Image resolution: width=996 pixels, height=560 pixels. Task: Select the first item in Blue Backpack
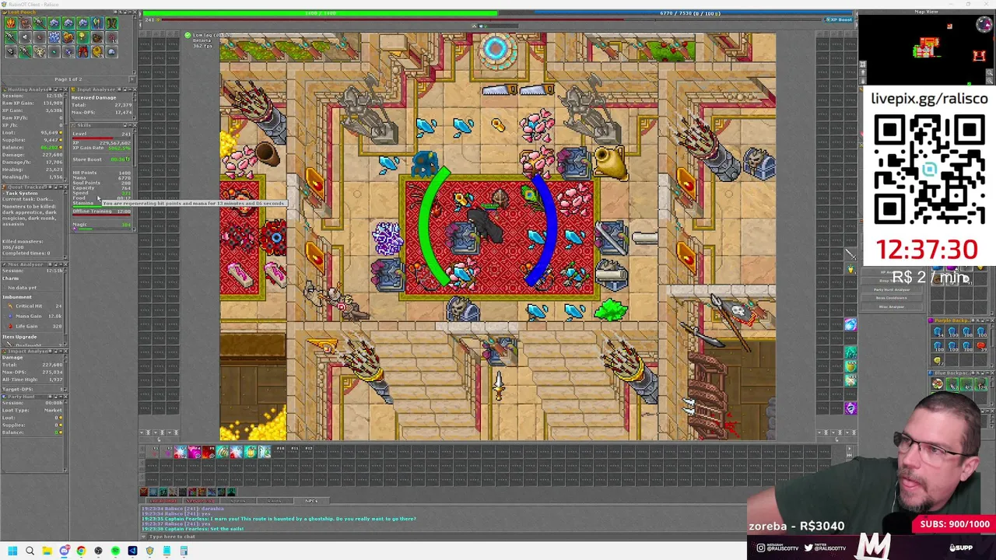click(x=938, y=384)
